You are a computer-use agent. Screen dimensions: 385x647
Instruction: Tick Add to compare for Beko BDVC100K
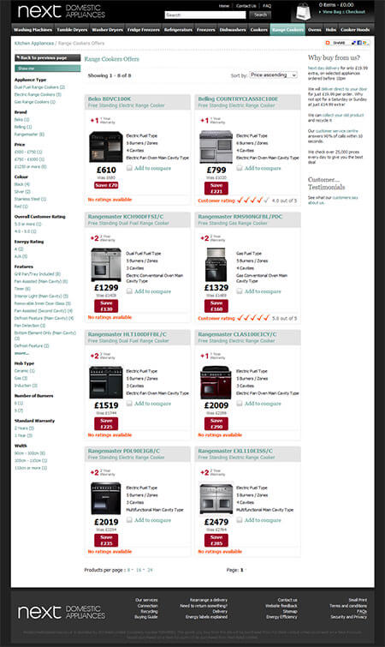coord(129,168)
